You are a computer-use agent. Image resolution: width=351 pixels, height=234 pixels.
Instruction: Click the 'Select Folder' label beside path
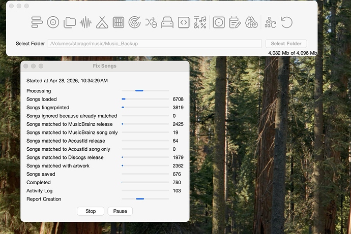(30, 44)
